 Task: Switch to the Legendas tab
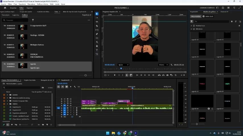point(16,15)
